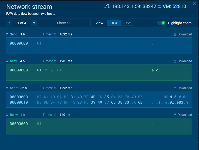This screenshot has height=150, width=199.
Task: Click the source address 193.143.1.59: 38242
Action: click(x=134, y=6)
